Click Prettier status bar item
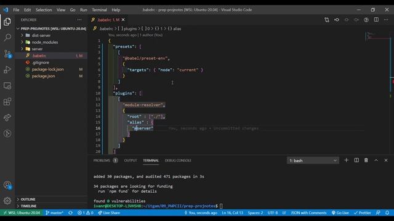The image size is (394, 221). 363,213
